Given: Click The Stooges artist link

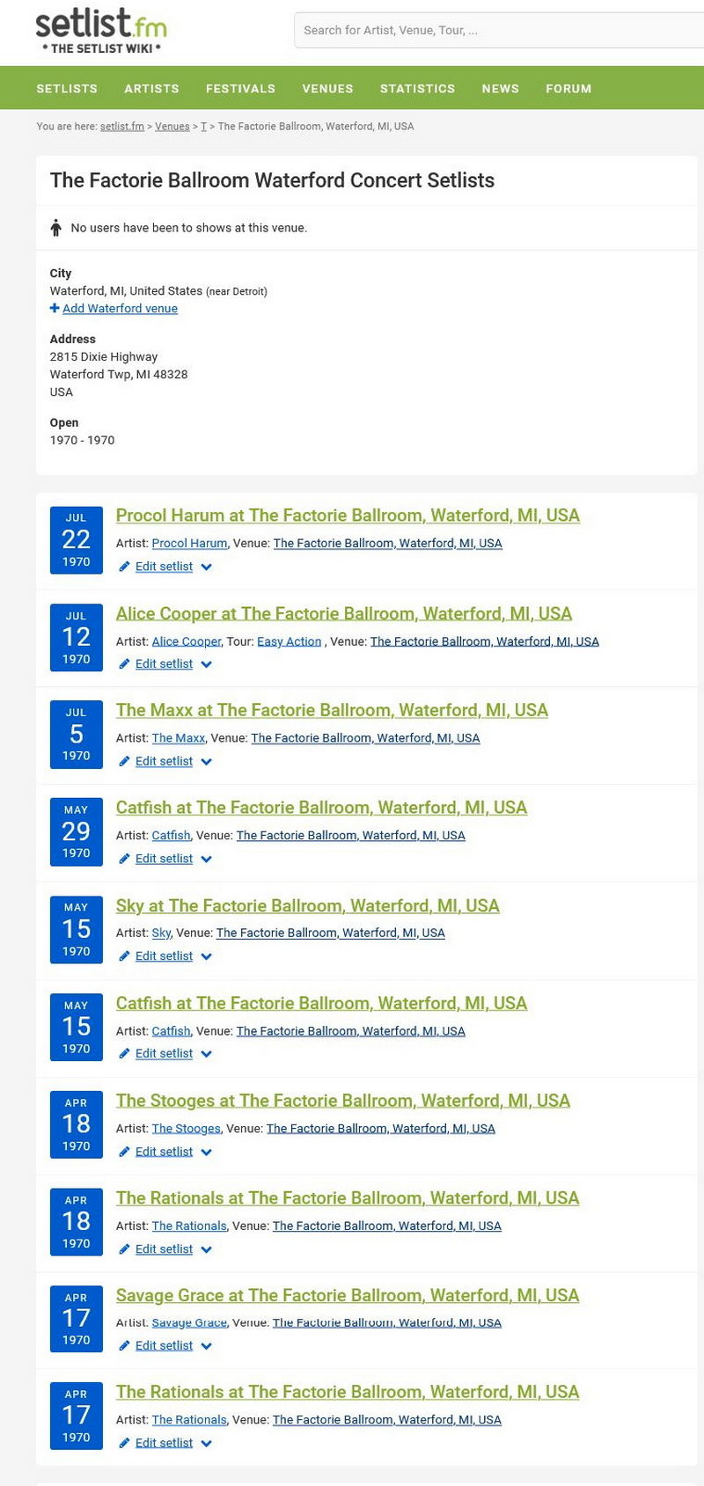Looking at the screenshot, I should pyautogui.click(x=185, y=1128).
